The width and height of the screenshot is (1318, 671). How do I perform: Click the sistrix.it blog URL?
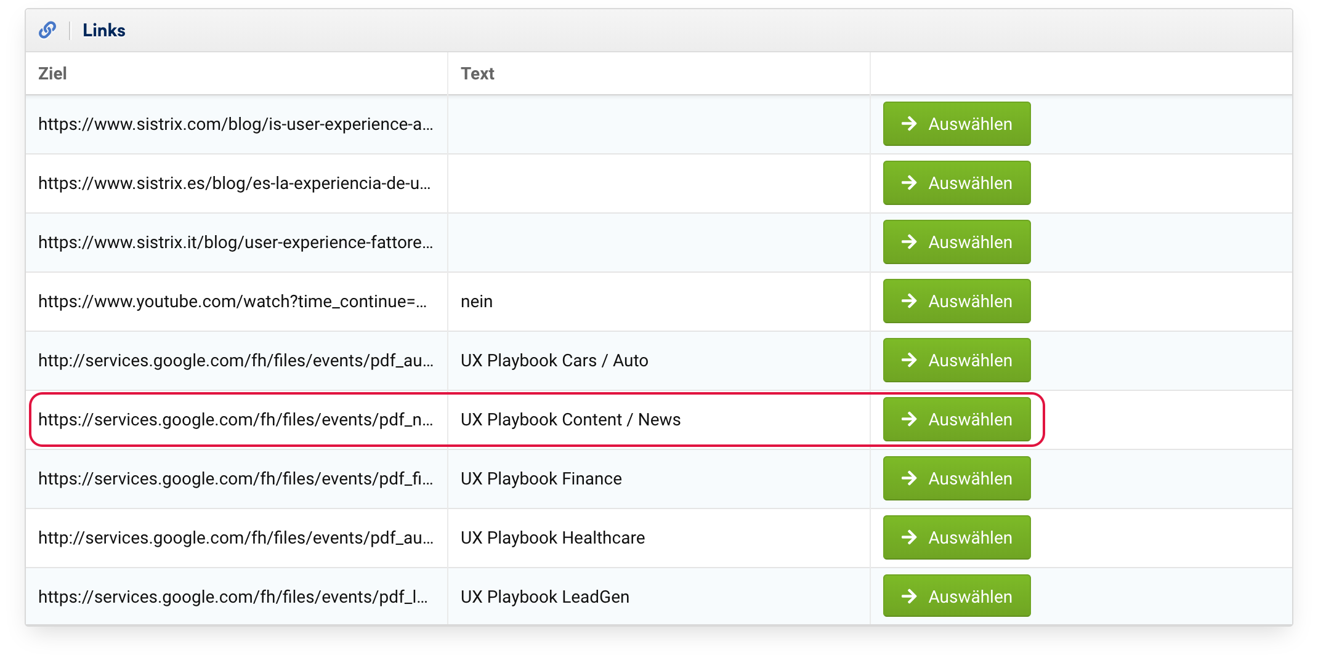[x=235, y=243]
